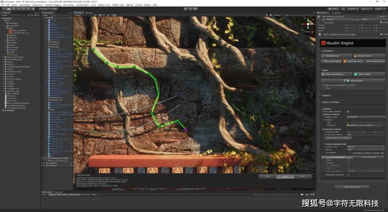The width and height of the screenshot is (388, 212).
Task: Select the Hand tool in toolbar
Action: point(3,9)
